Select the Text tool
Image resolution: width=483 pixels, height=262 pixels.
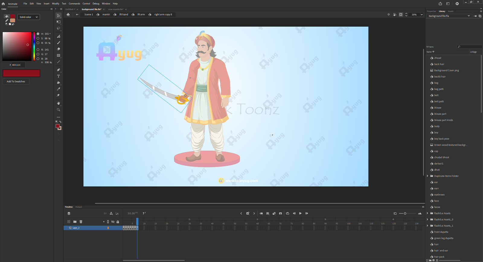click(59, 76)
